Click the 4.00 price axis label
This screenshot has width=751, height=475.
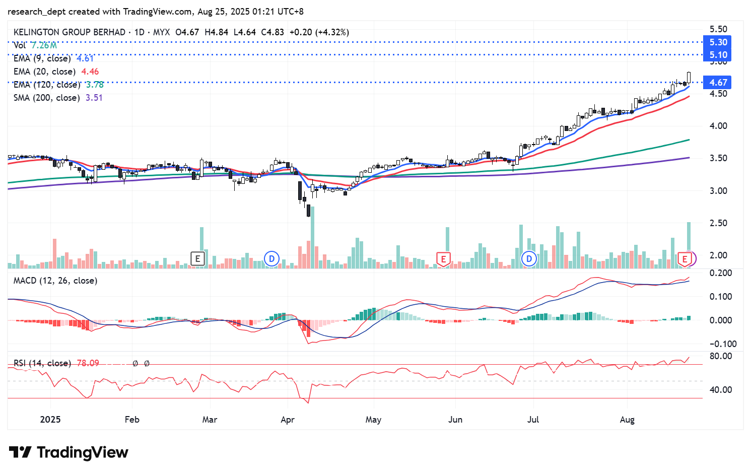coord(718,126)
